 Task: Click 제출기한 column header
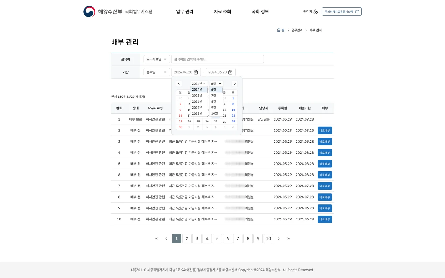305,108
